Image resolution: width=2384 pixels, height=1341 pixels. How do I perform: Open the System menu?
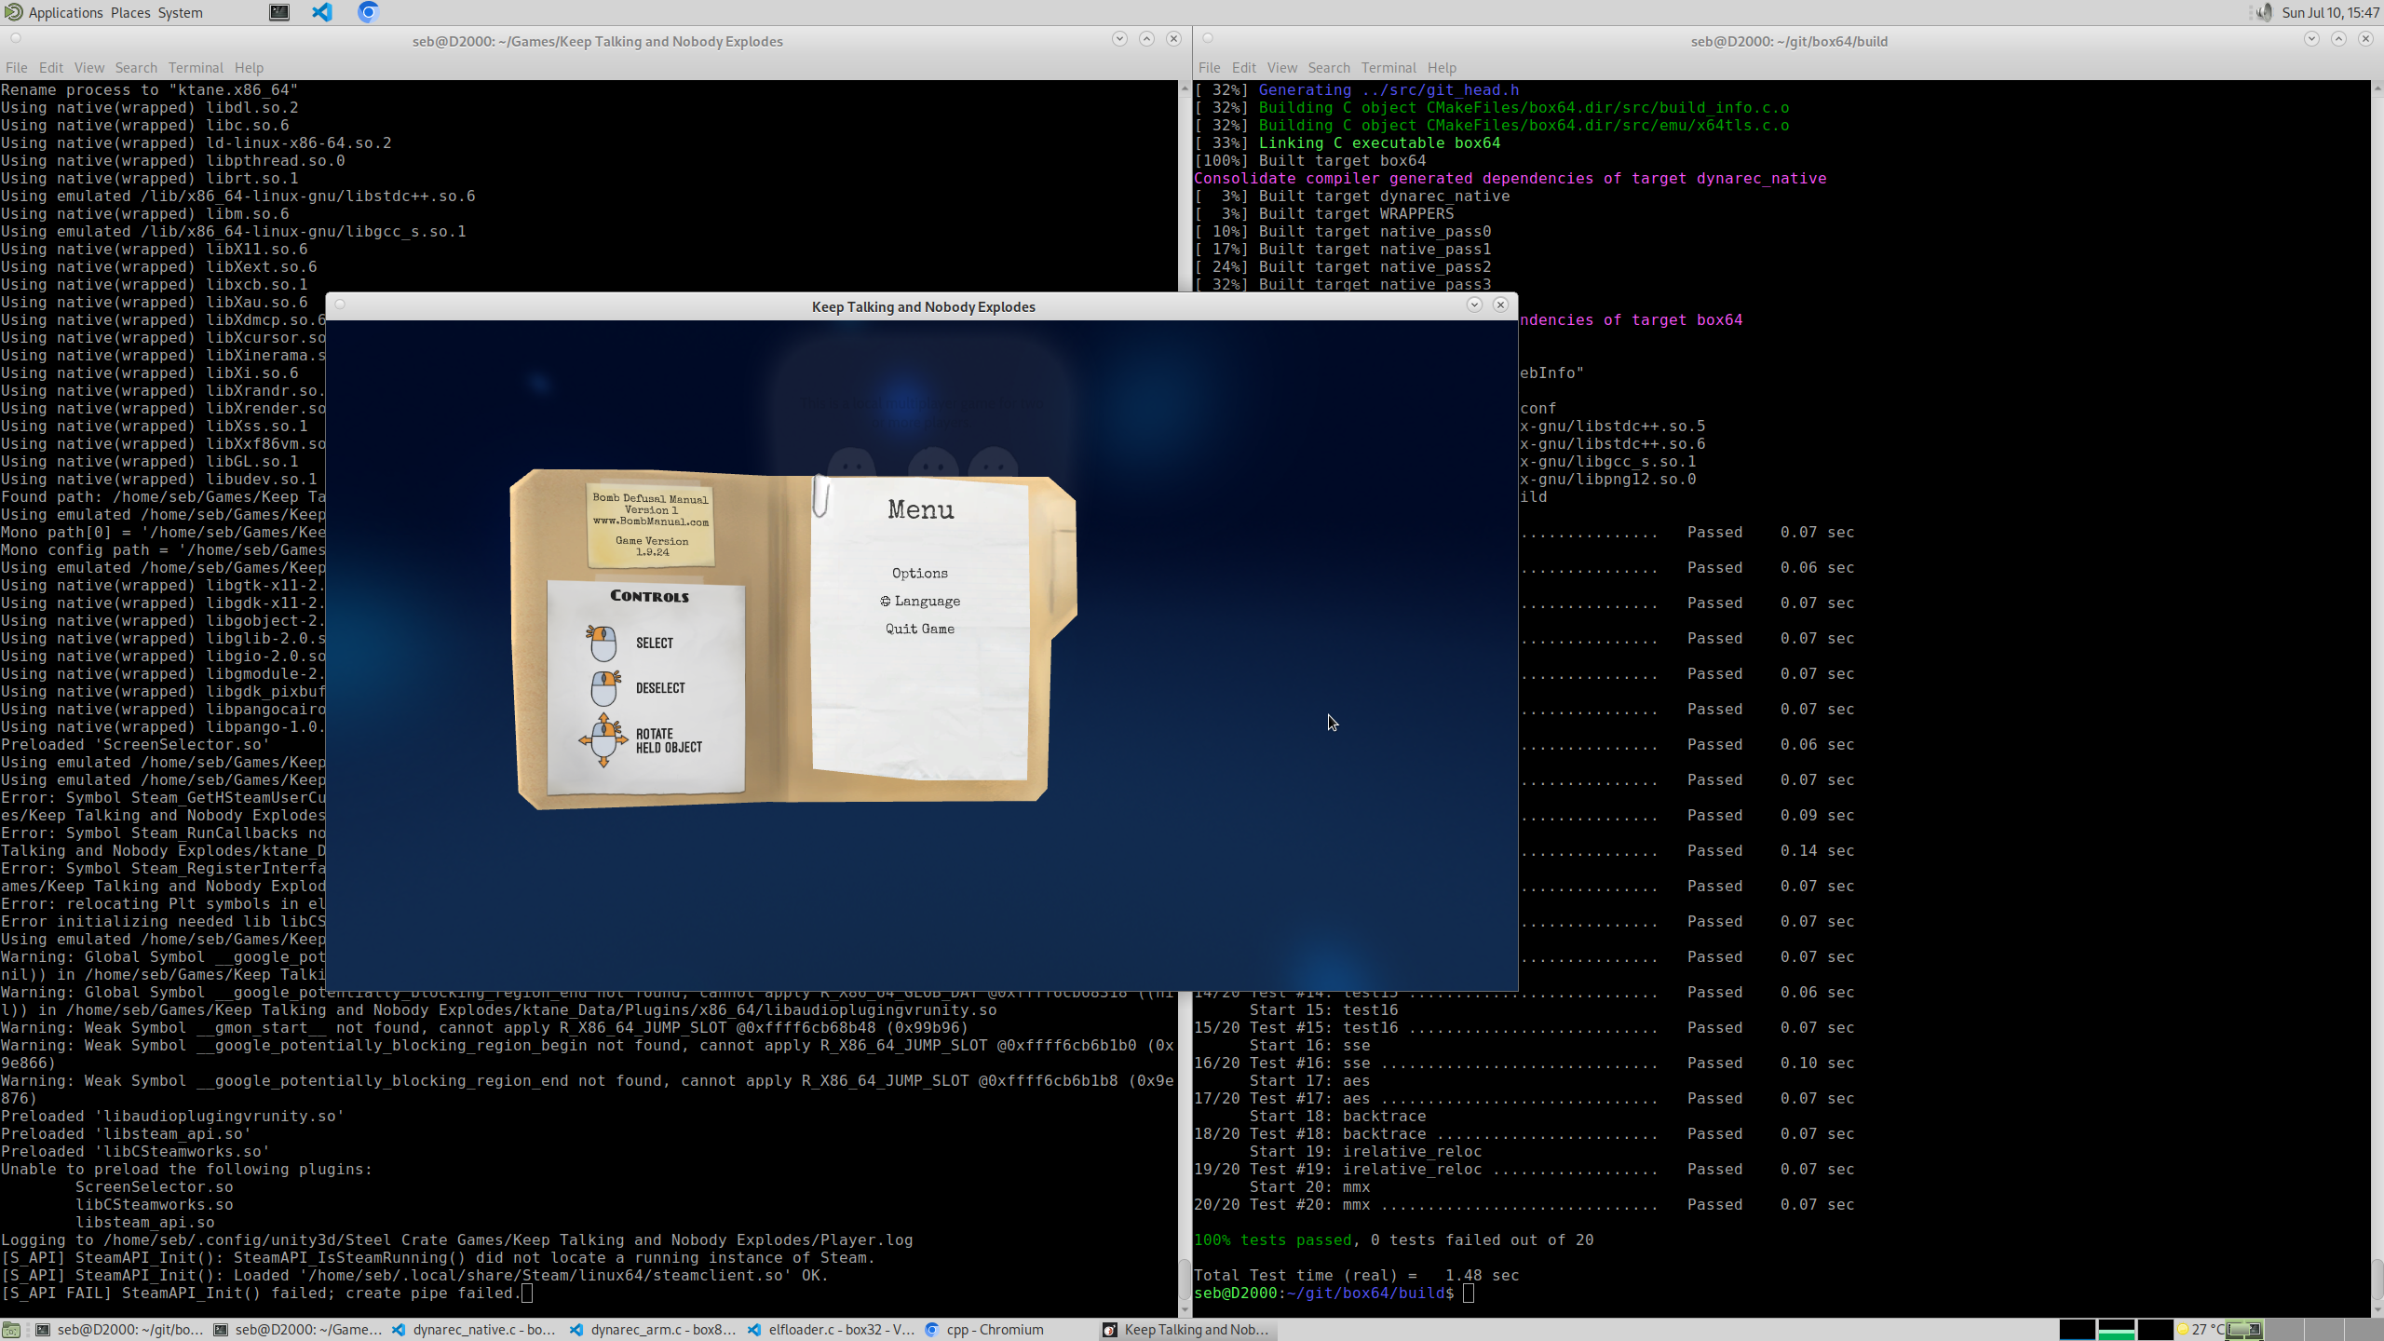point(180,12)
